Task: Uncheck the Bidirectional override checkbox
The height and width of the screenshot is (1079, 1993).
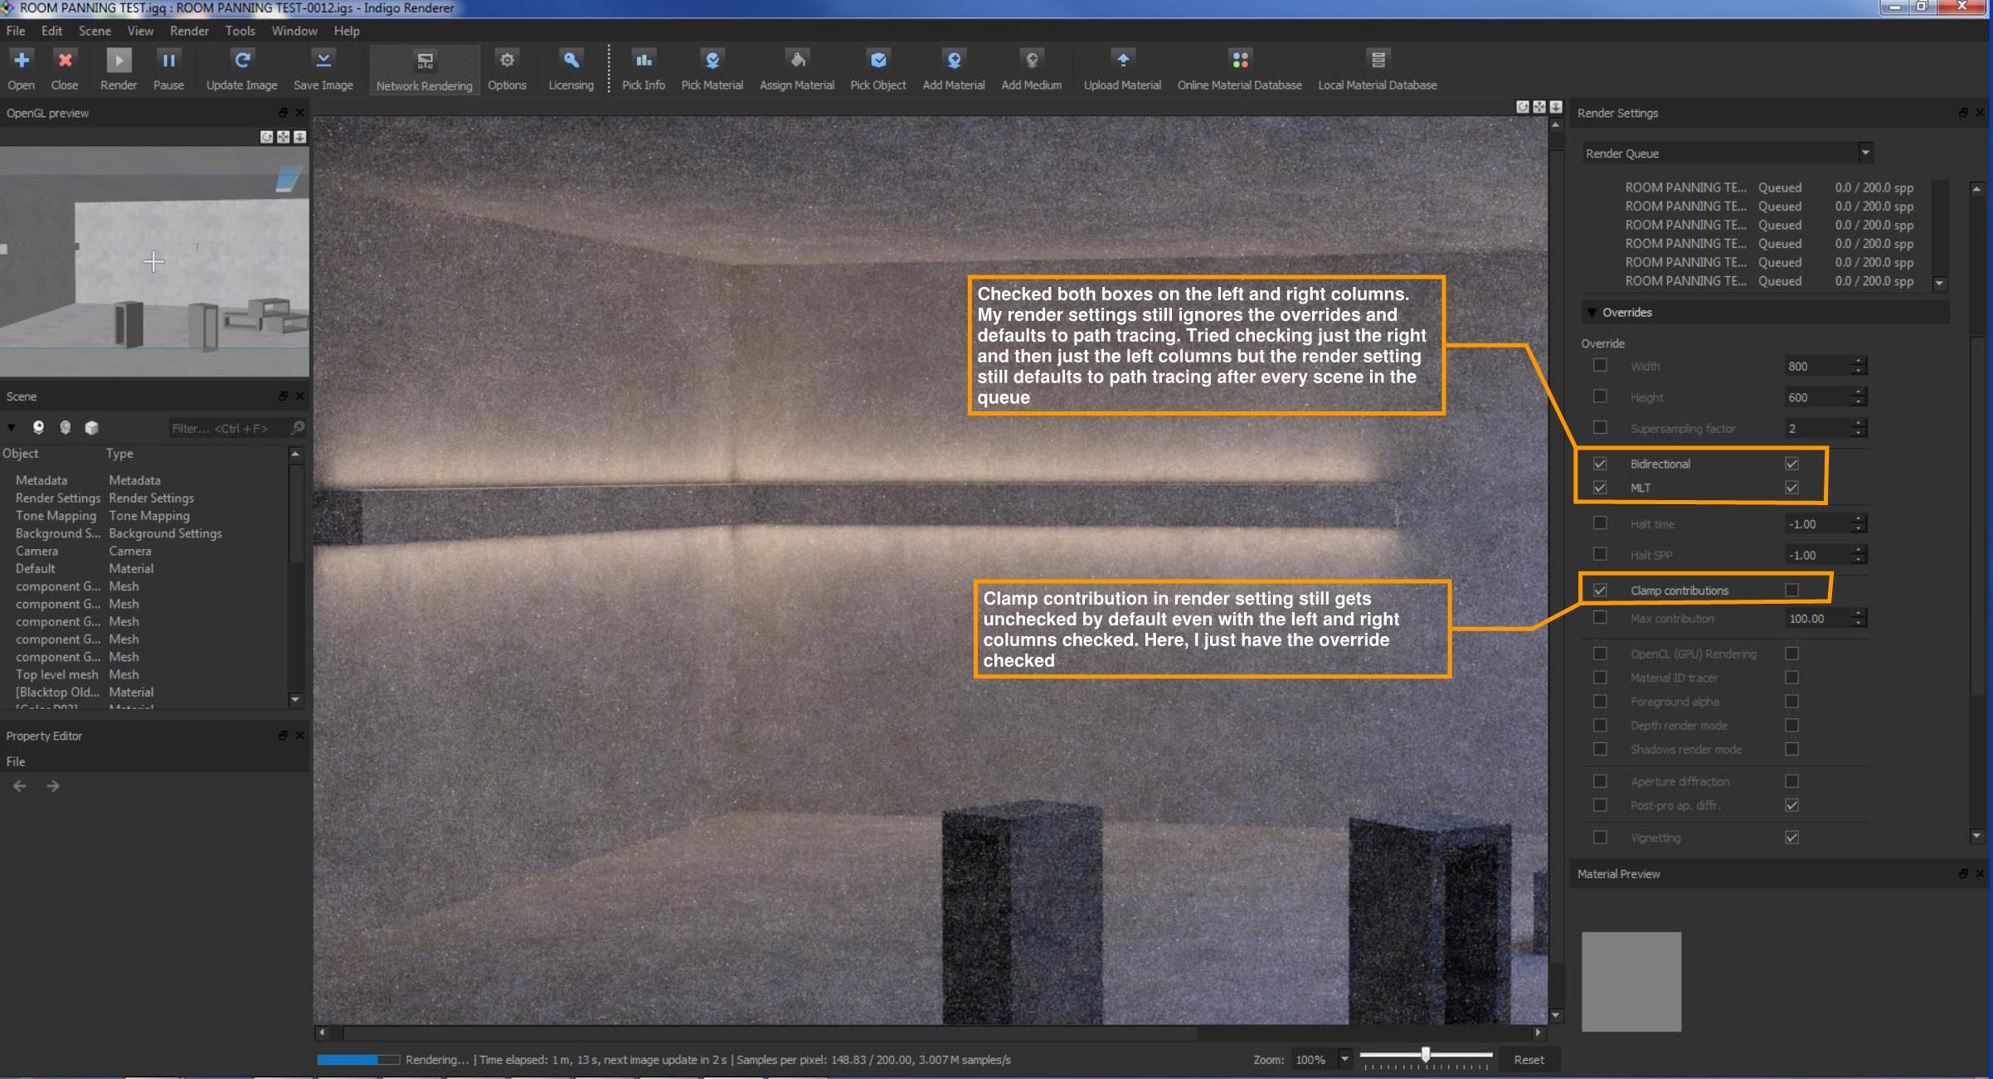Action: 1600,464
